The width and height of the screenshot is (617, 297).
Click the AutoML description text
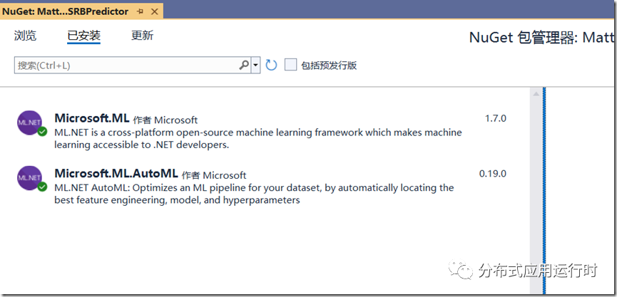pos(254,194)
